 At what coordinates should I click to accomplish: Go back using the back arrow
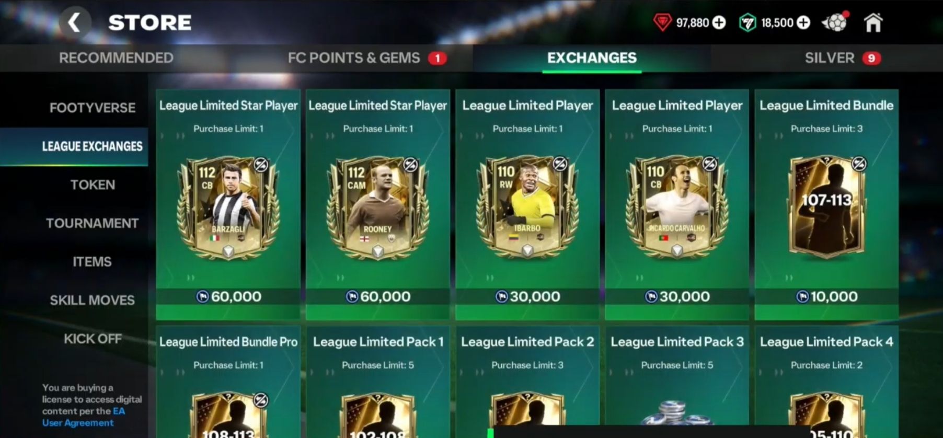75,22
